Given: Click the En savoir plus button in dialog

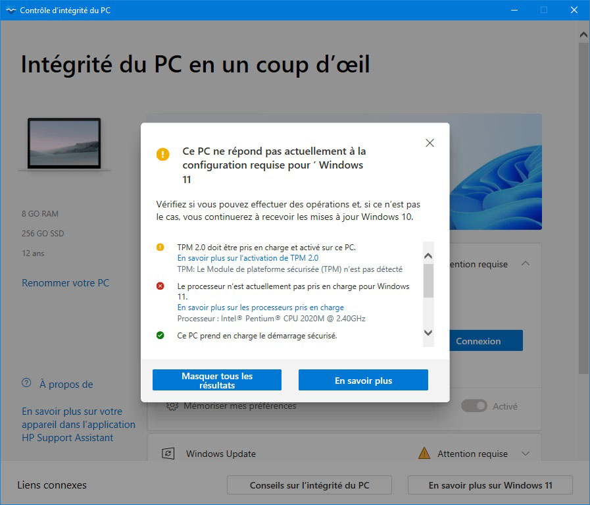Looking at the screenshot, I should point(363,380).
